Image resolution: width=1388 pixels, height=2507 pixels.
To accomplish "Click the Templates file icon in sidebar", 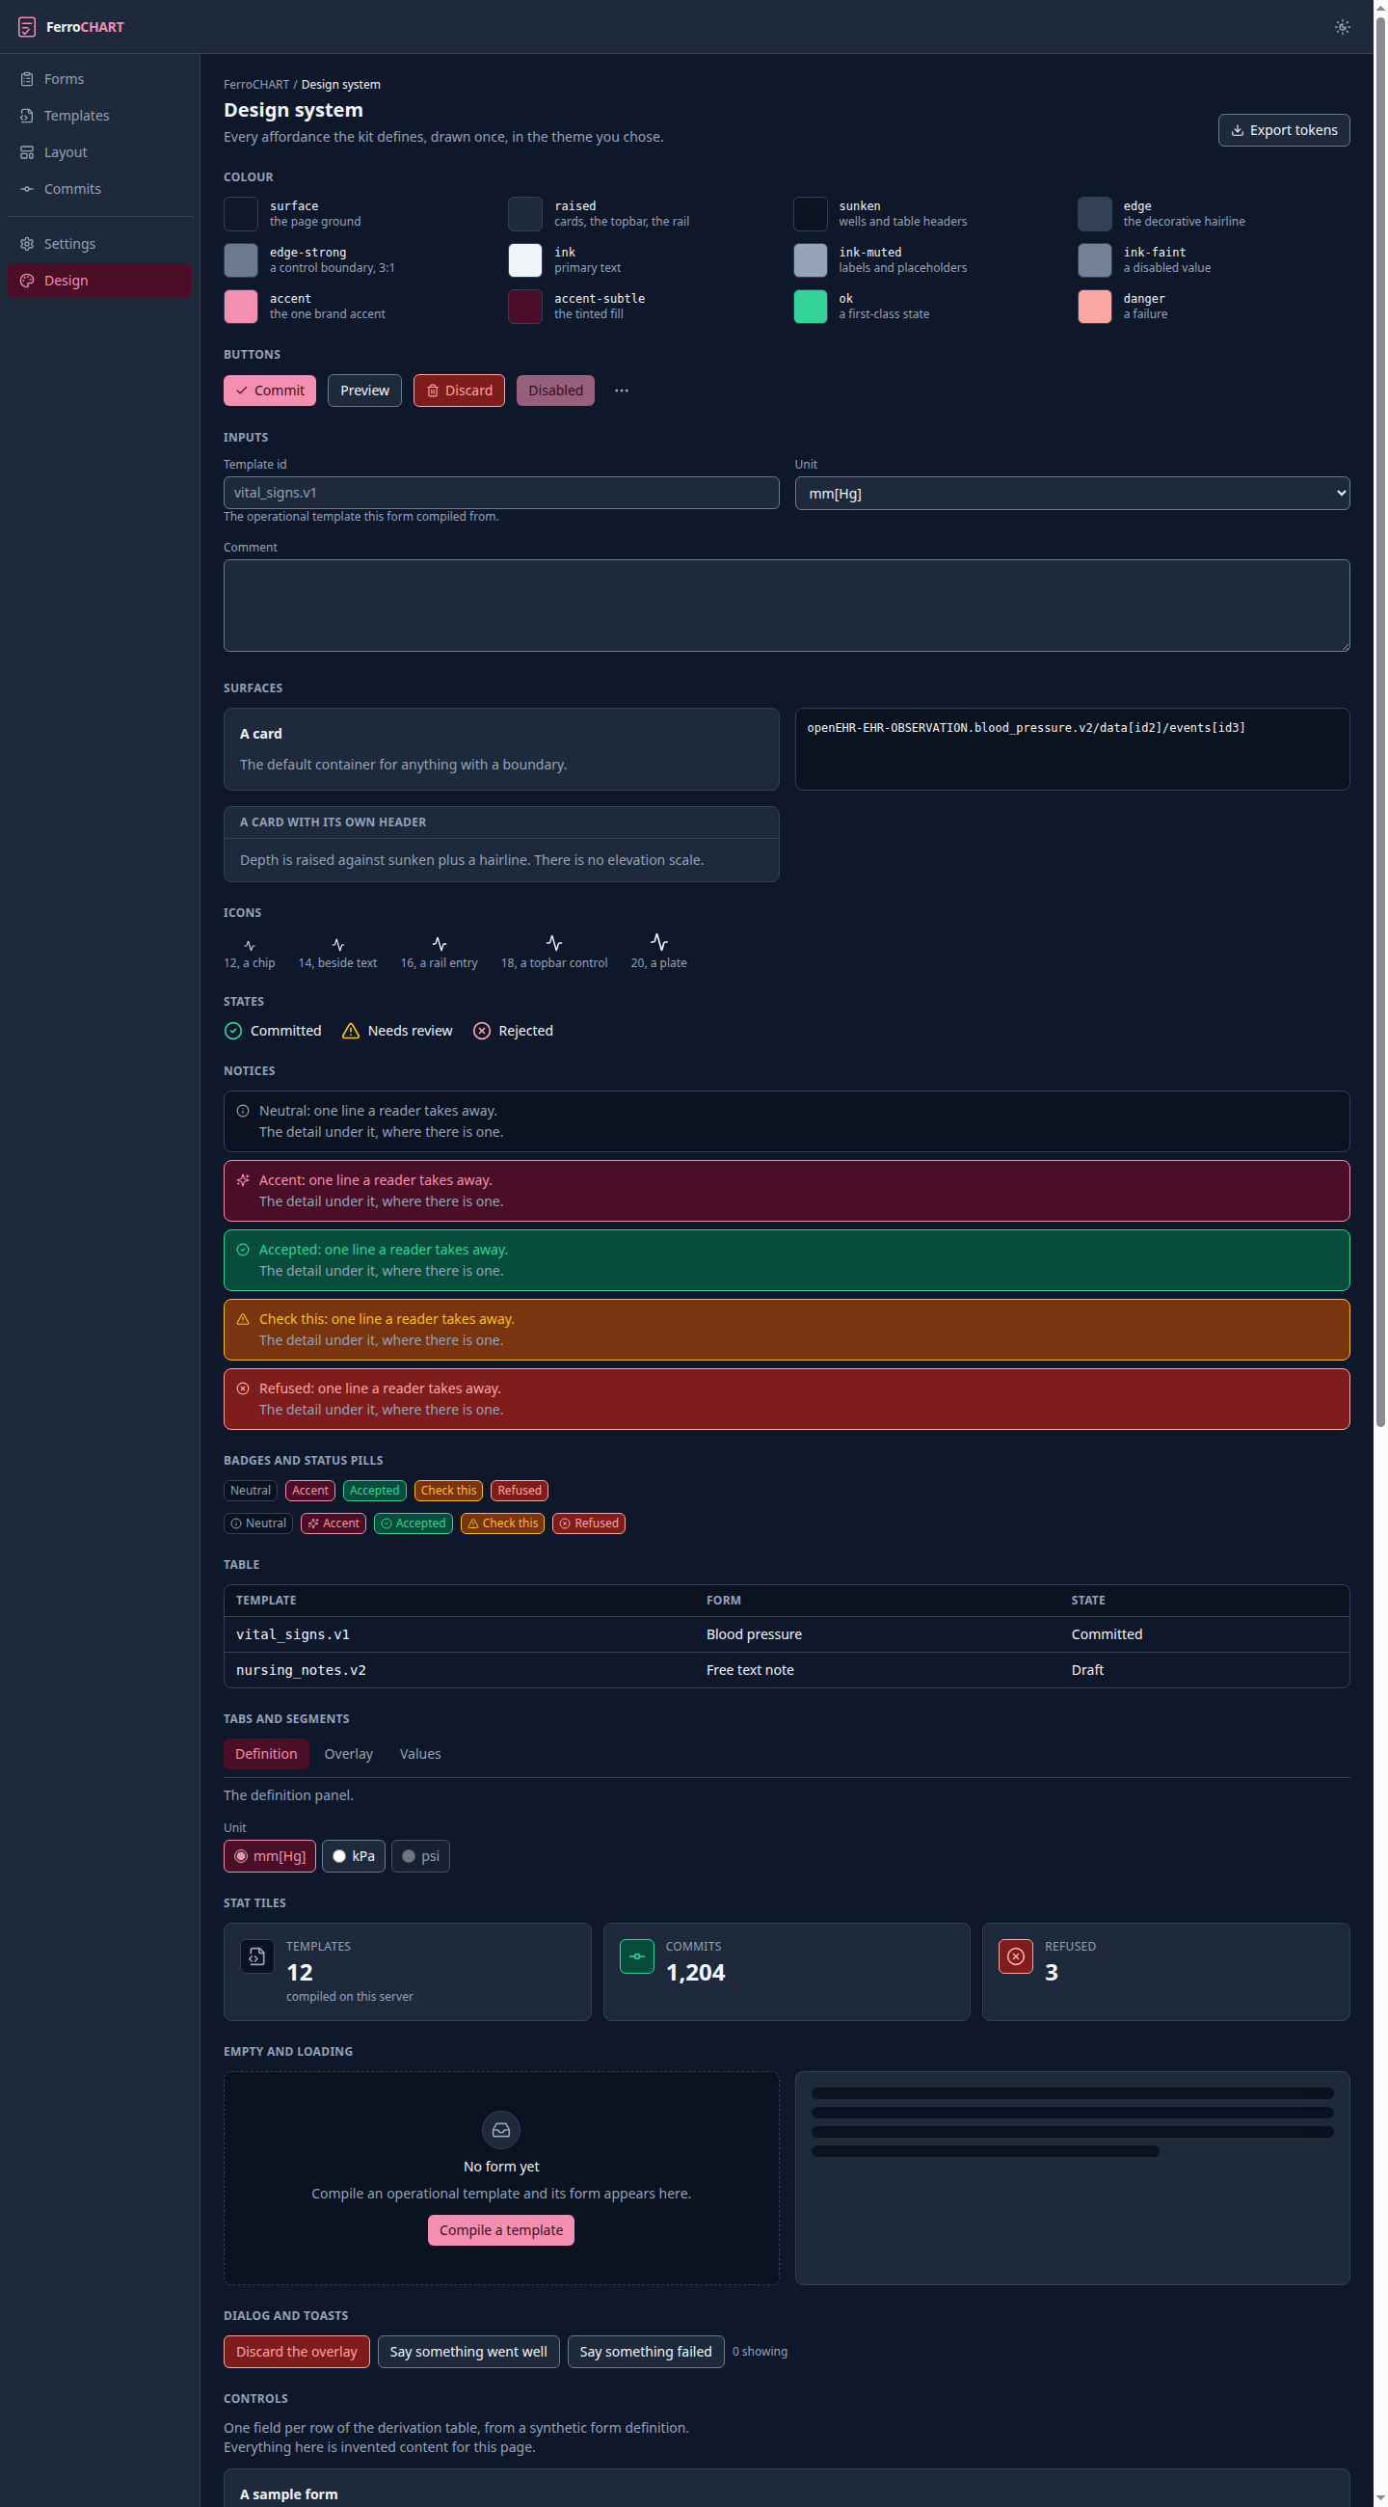I will coord(27,116).
